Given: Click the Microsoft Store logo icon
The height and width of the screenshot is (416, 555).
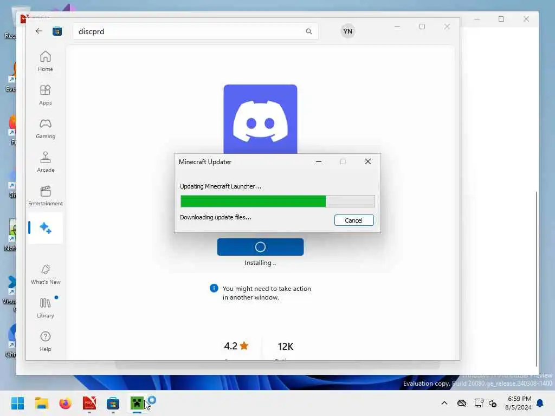Looking at the screenshot, I should pyautogui.click(x=57, y=31).
